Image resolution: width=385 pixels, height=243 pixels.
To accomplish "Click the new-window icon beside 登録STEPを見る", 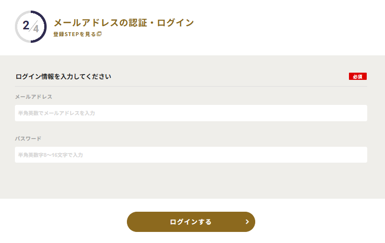I will point(99,34).
